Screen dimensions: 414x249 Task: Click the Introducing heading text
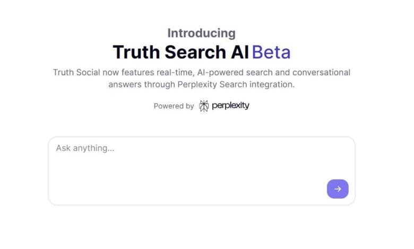click(201, 33)
